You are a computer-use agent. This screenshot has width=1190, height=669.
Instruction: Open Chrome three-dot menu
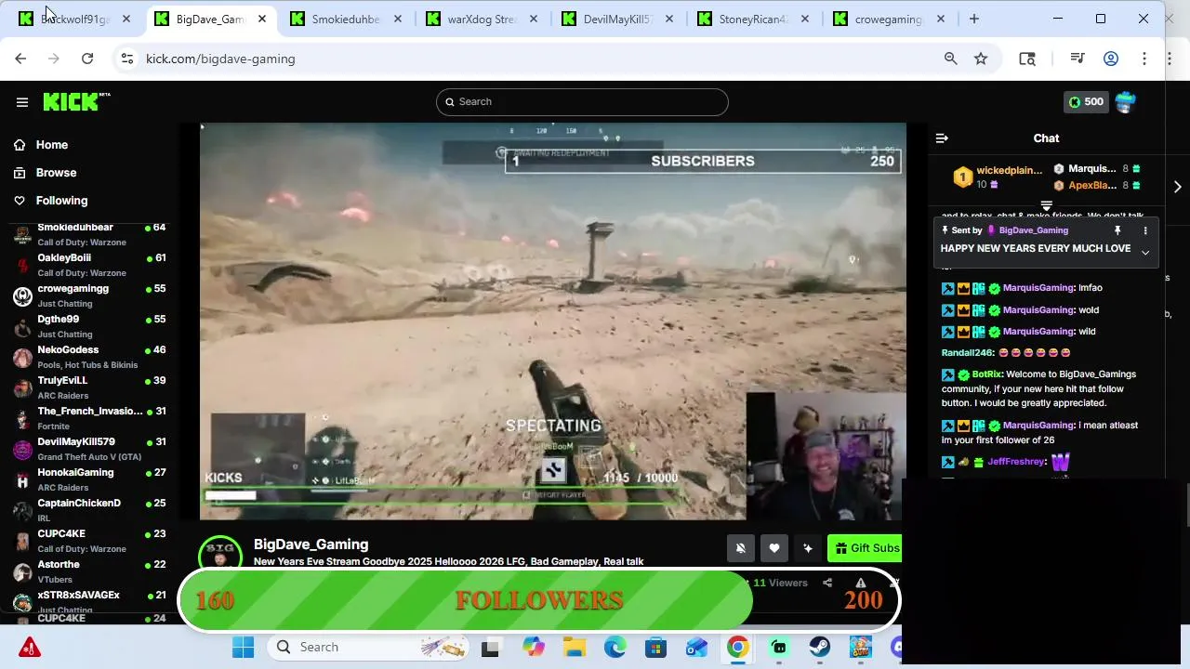pos(1144,59)
